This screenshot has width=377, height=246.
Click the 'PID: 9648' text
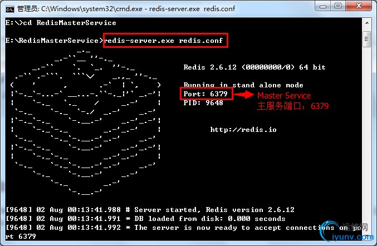tap(203, 102)
